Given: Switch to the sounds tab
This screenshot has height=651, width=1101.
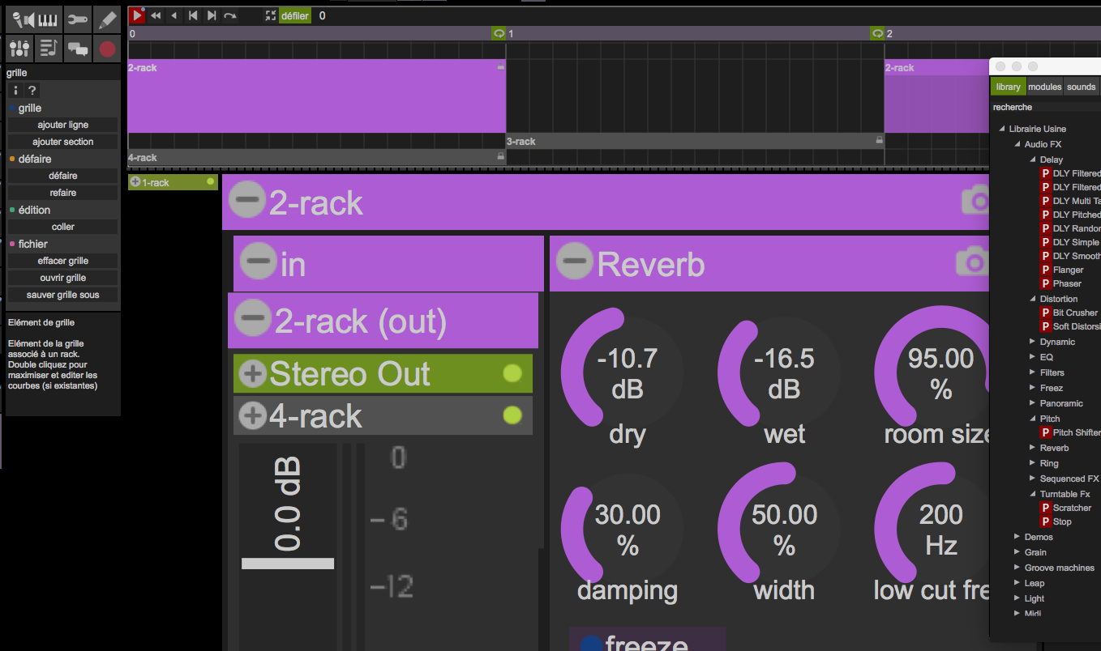Looking at the screenshot, I should pyautogui.click(x=1081, y=87).
